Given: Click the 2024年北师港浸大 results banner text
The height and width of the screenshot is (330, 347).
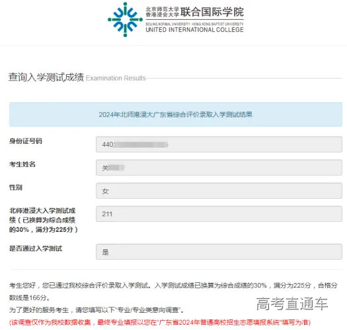Looking at the screenshot, I should (x=176, y=115).
